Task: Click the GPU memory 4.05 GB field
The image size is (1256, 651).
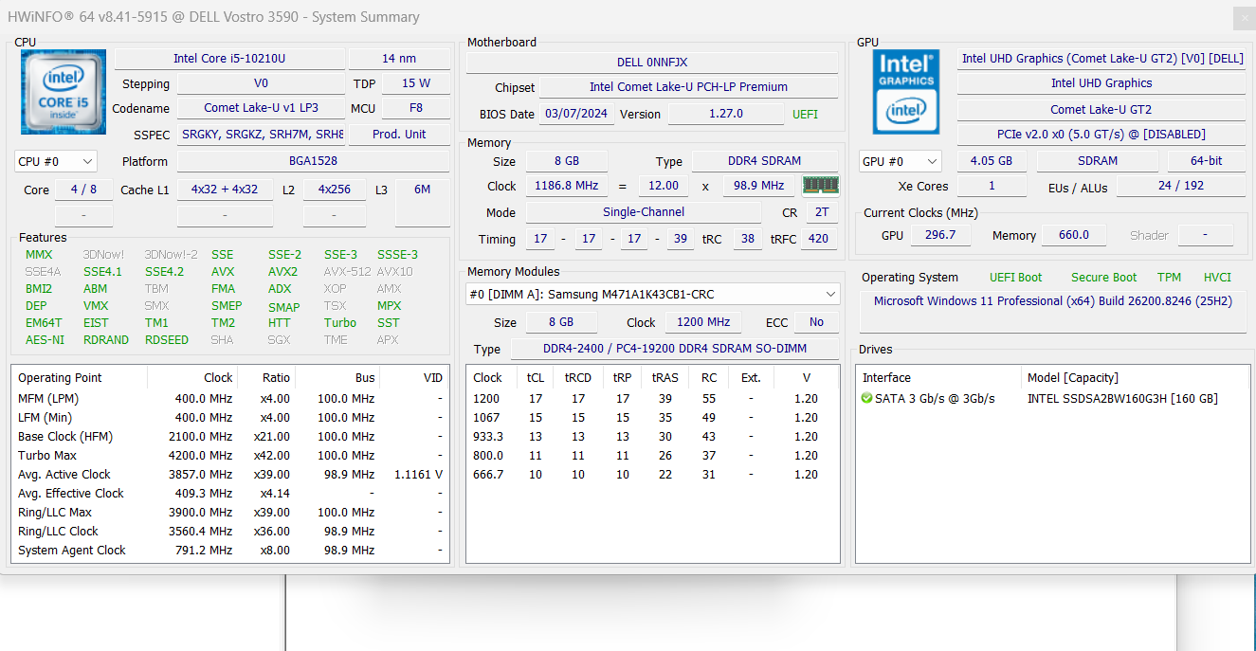Action: tap(992, 161)
